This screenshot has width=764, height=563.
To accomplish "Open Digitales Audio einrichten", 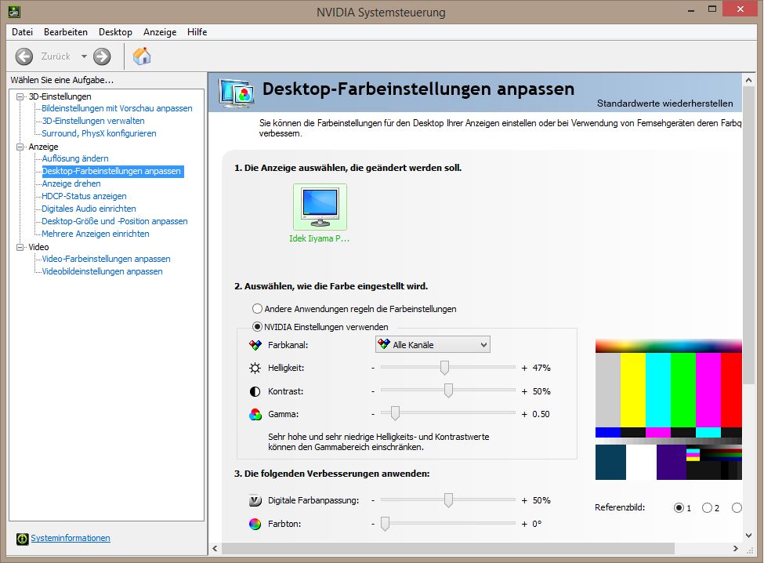I will pos(89,209).
